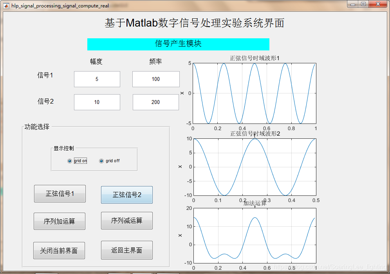Click the 频率 column label
Image resolution: width=390 pixels, height=274 pixels.
pyautogui.click(x=156, y=61)
